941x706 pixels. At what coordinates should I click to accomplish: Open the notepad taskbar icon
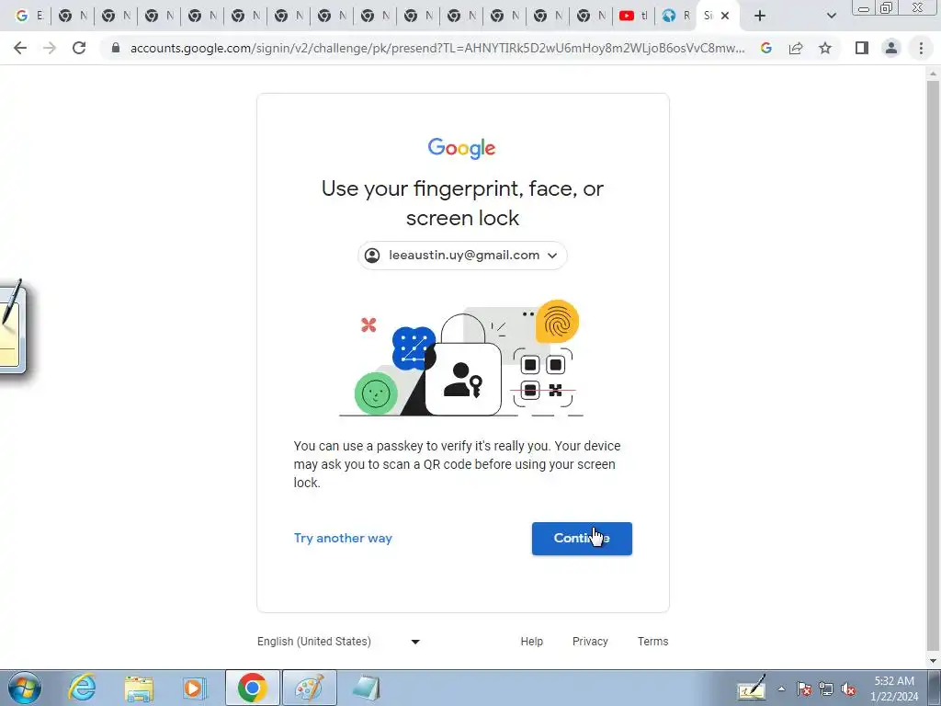tap(366, 688)
